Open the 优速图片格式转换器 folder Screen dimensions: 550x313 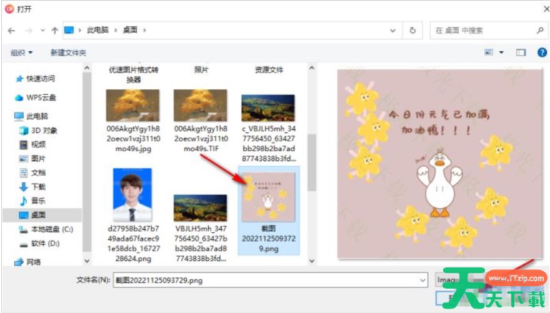134,74
